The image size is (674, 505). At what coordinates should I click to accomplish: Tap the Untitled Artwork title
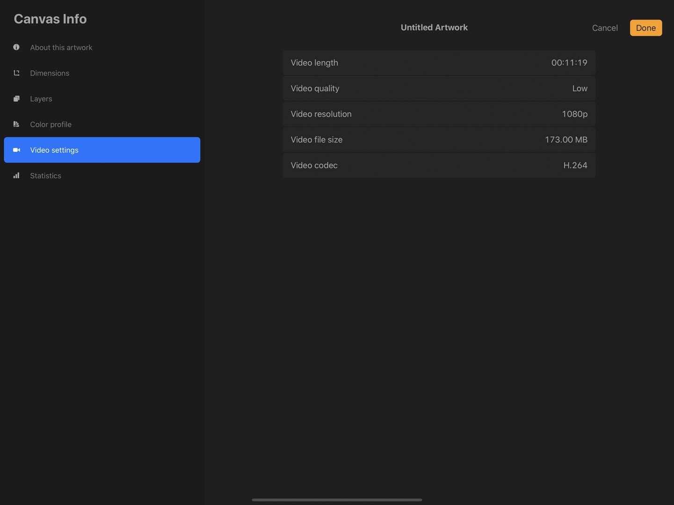point(434,27)
